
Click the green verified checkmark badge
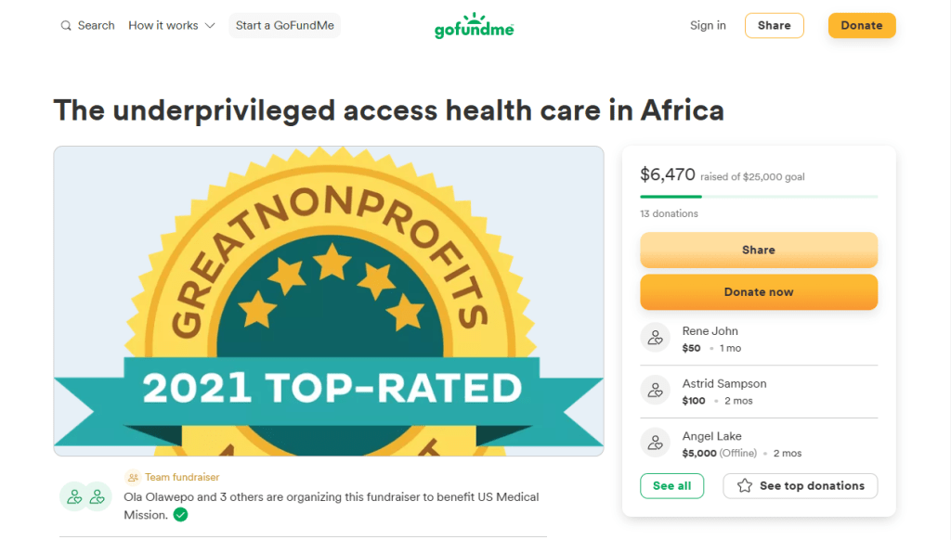[x=180, y=514]
